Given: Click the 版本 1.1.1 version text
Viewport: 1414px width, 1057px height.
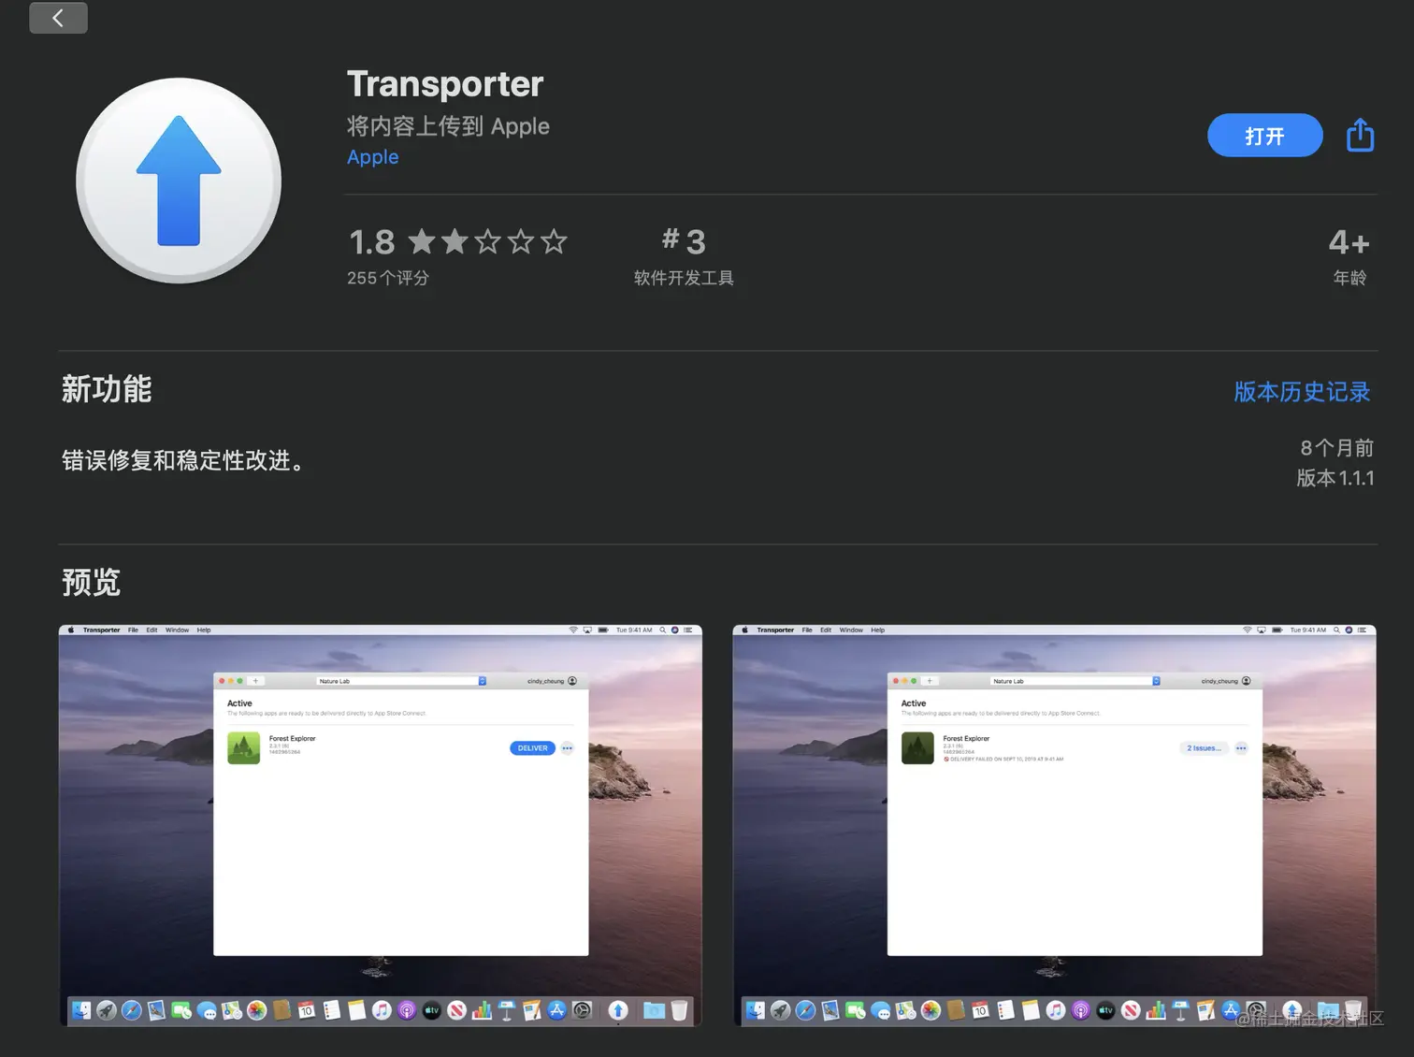Looking at the screenshot, I should [x=1335, y=478].
